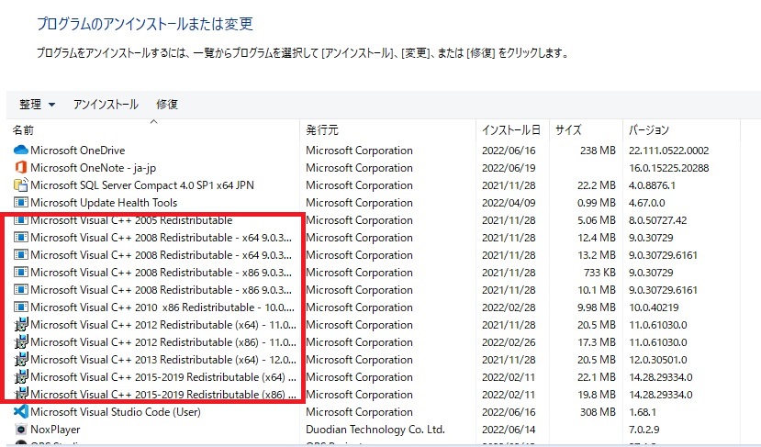Click the 238 MB size cell
This screenshot has height=447, width=761.
pos(598,150)
